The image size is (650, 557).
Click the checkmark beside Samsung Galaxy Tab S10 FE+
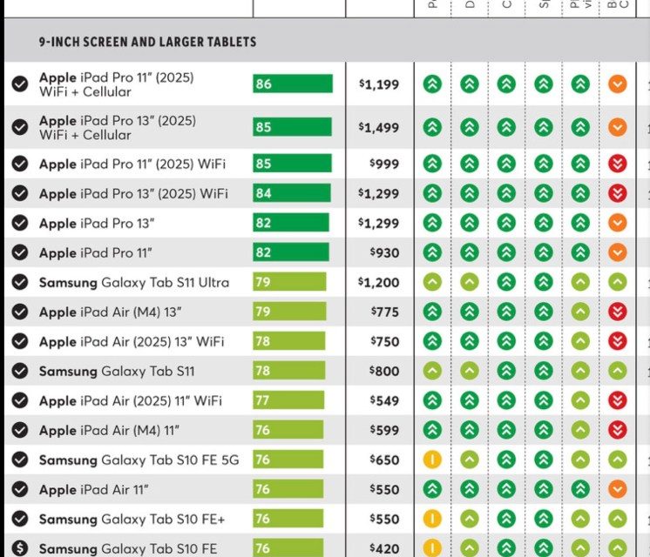[20, 519]
